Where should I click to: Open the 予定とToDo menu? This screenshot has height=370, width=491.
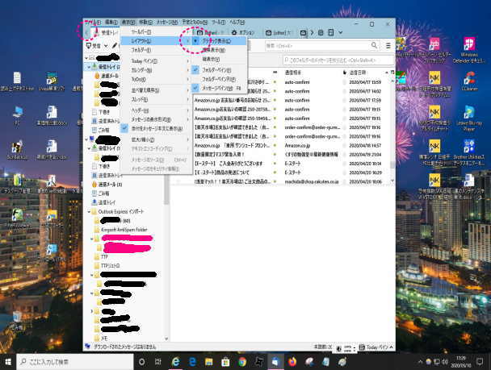coord(195,23)
